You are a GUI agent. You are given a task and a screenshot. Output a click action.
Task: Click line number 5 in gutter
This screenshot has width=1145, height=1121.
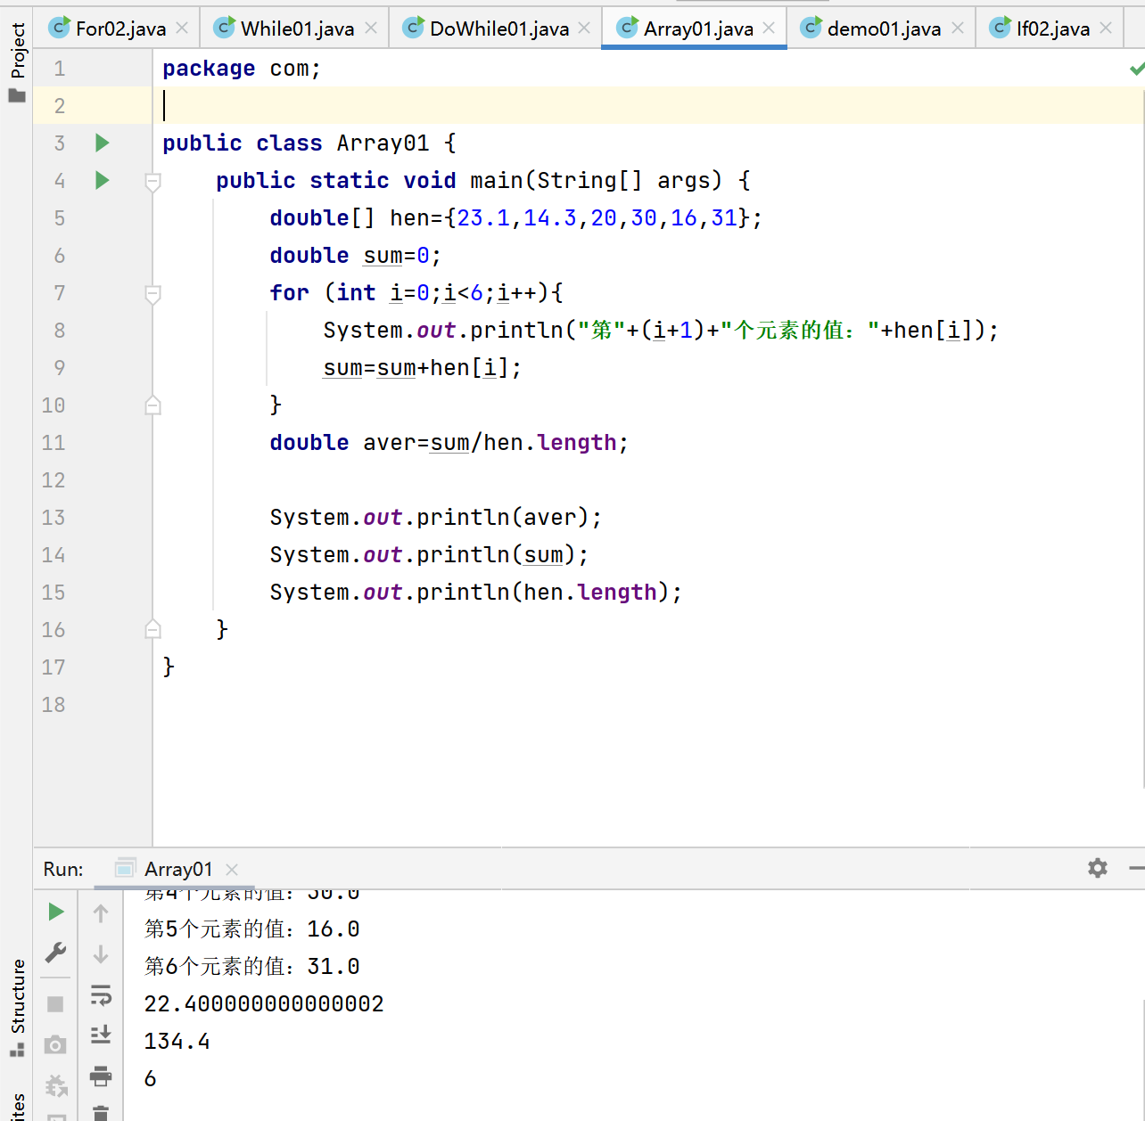click(59, 218)
